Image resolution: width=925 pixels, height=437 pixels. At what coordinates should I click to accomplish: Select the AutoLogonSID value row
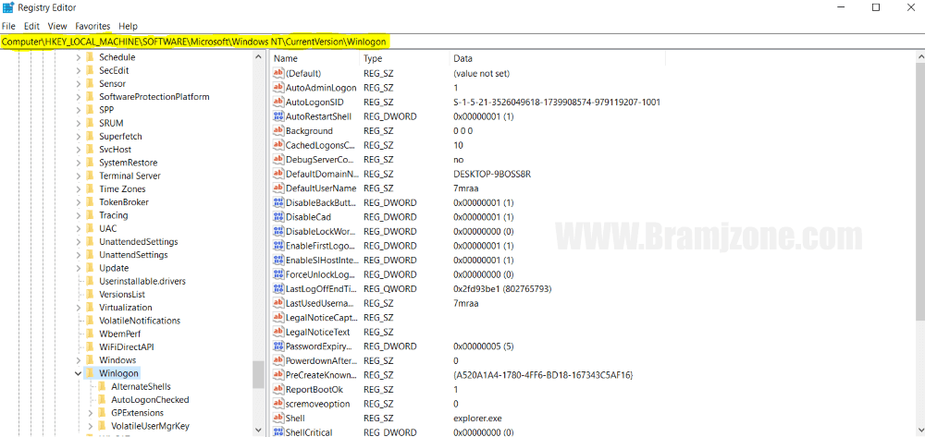click(466, 102)
